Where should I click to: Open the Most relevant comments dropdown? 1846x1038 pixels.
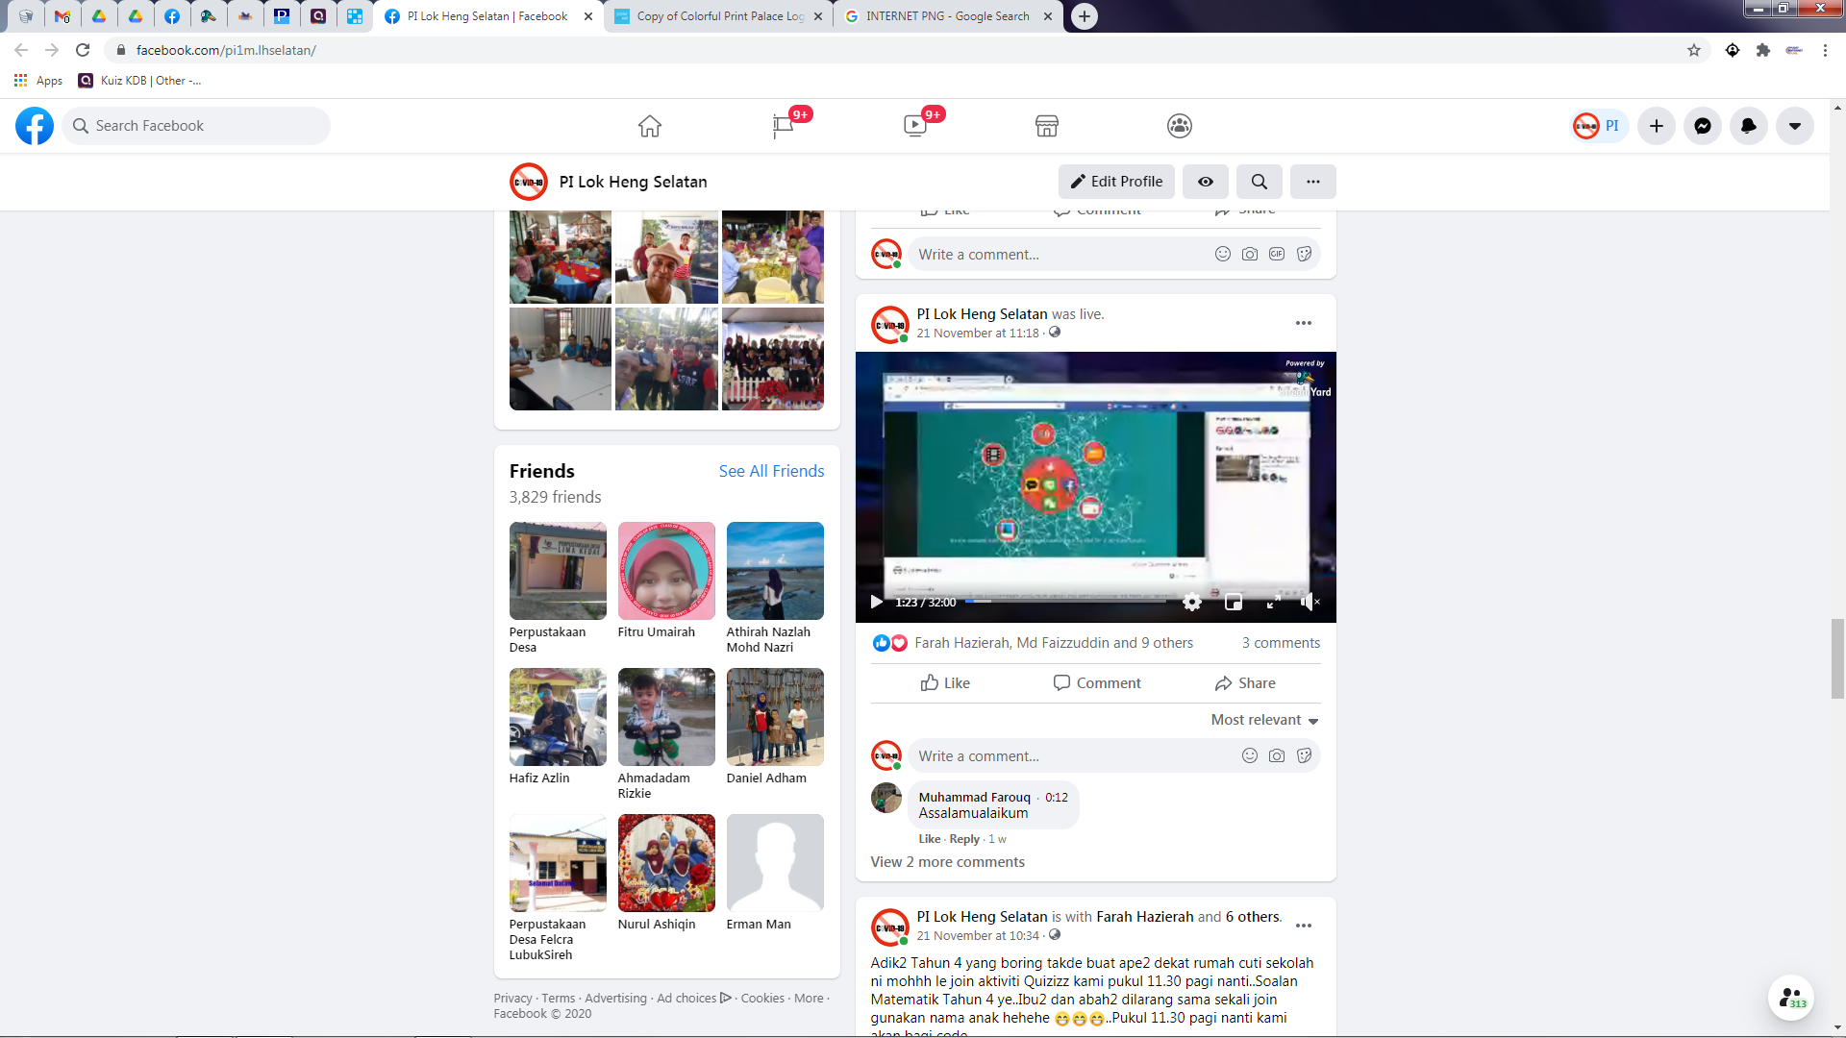(x=1264, y=720)
